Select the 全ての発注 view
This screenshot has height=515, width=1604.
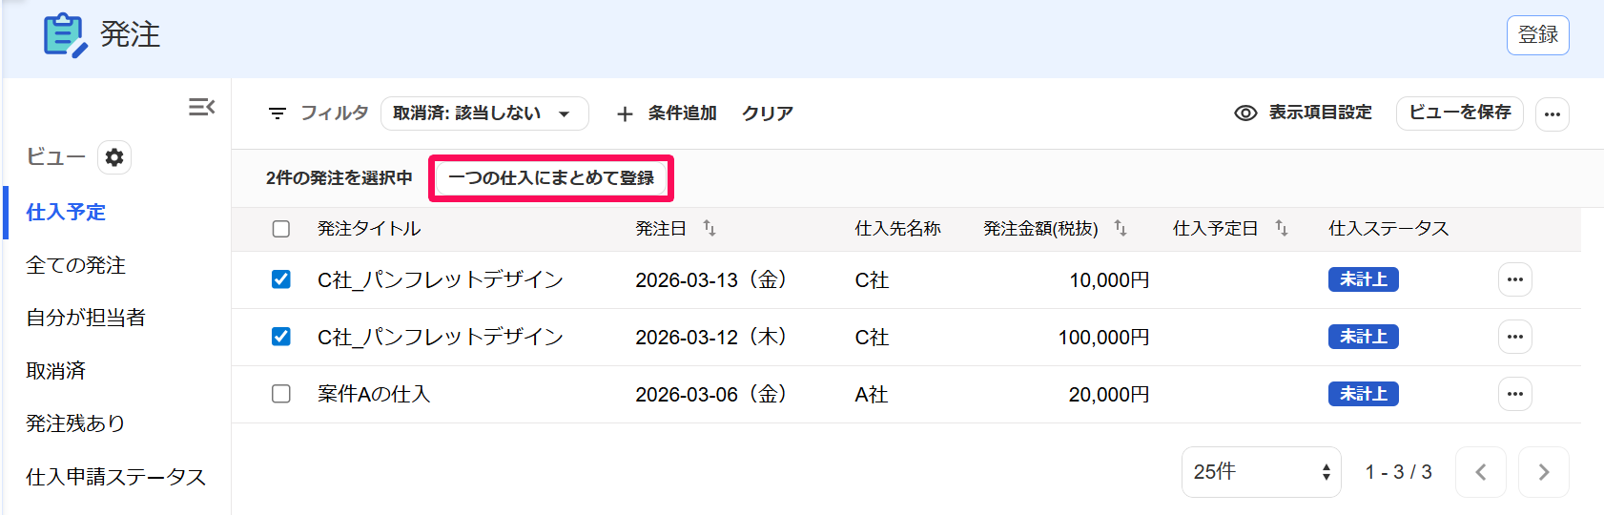(76, 265)
